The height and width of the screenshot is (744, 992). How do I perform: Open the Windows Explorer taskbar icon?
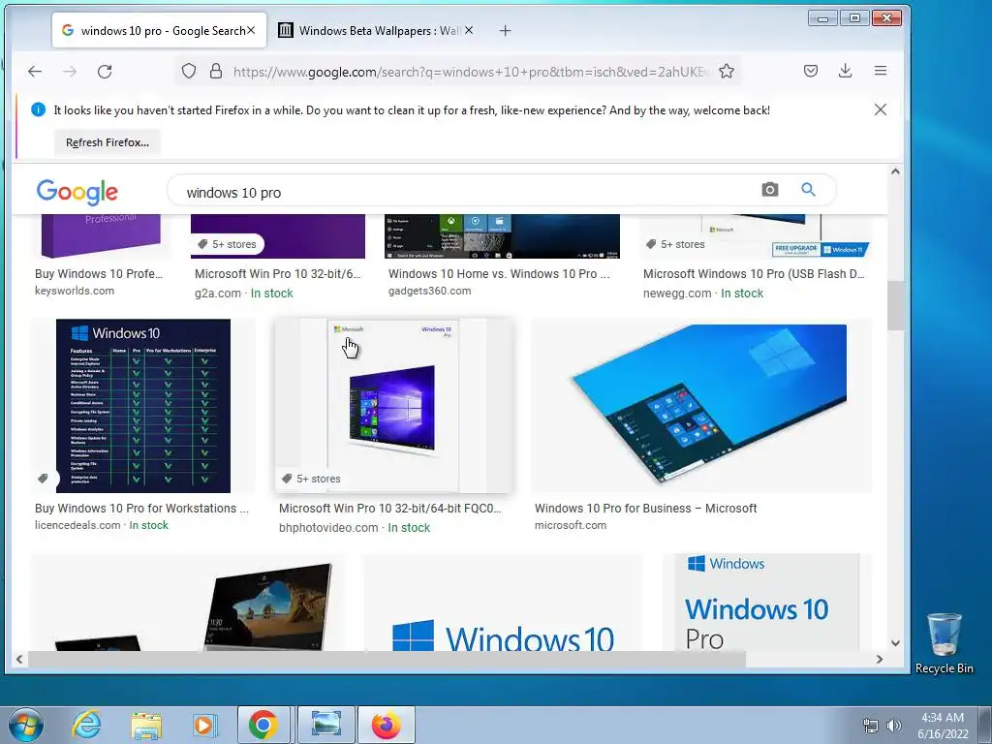tap(146, 726)
